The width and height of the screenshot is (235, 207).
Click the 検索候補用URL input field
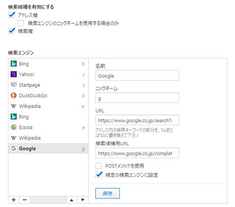[x=137, y=153]
